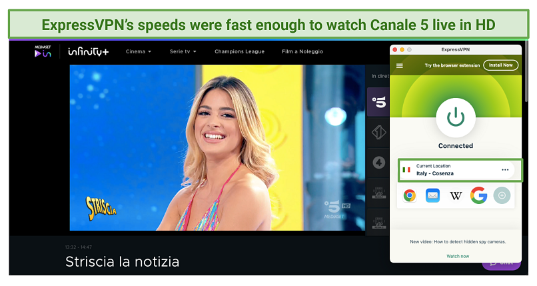Select the Rete 4 channel icon
The width and height of the screenshot is (537, 286).
378,163
